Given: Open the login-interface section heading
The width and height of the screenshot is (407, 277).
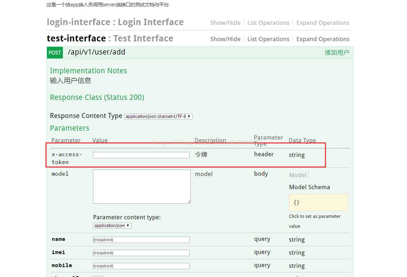Looking at the screenshot, I should coord(115,22).
